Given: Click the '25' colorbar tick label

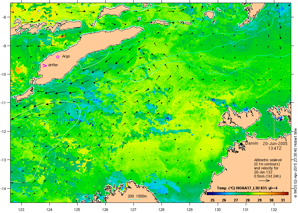Looking at the screenshot, I should (x=212, y=200).
